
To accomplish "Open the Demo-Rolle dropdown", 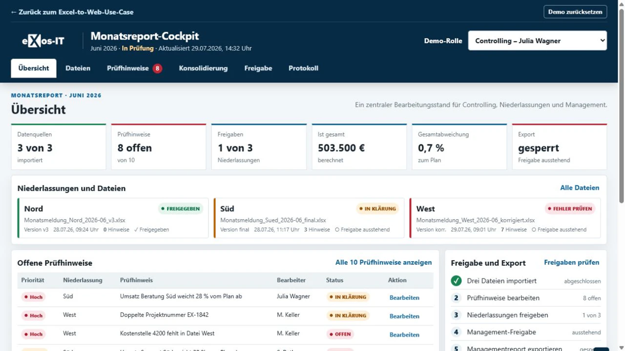I will 537,41.
